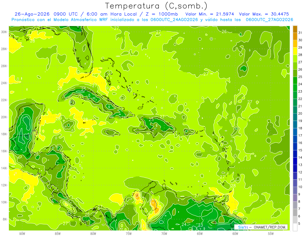Viewport: 307px width, 237px height.
Task: Click the '10N' latitude axis label
Action: [x=4, y=202]
